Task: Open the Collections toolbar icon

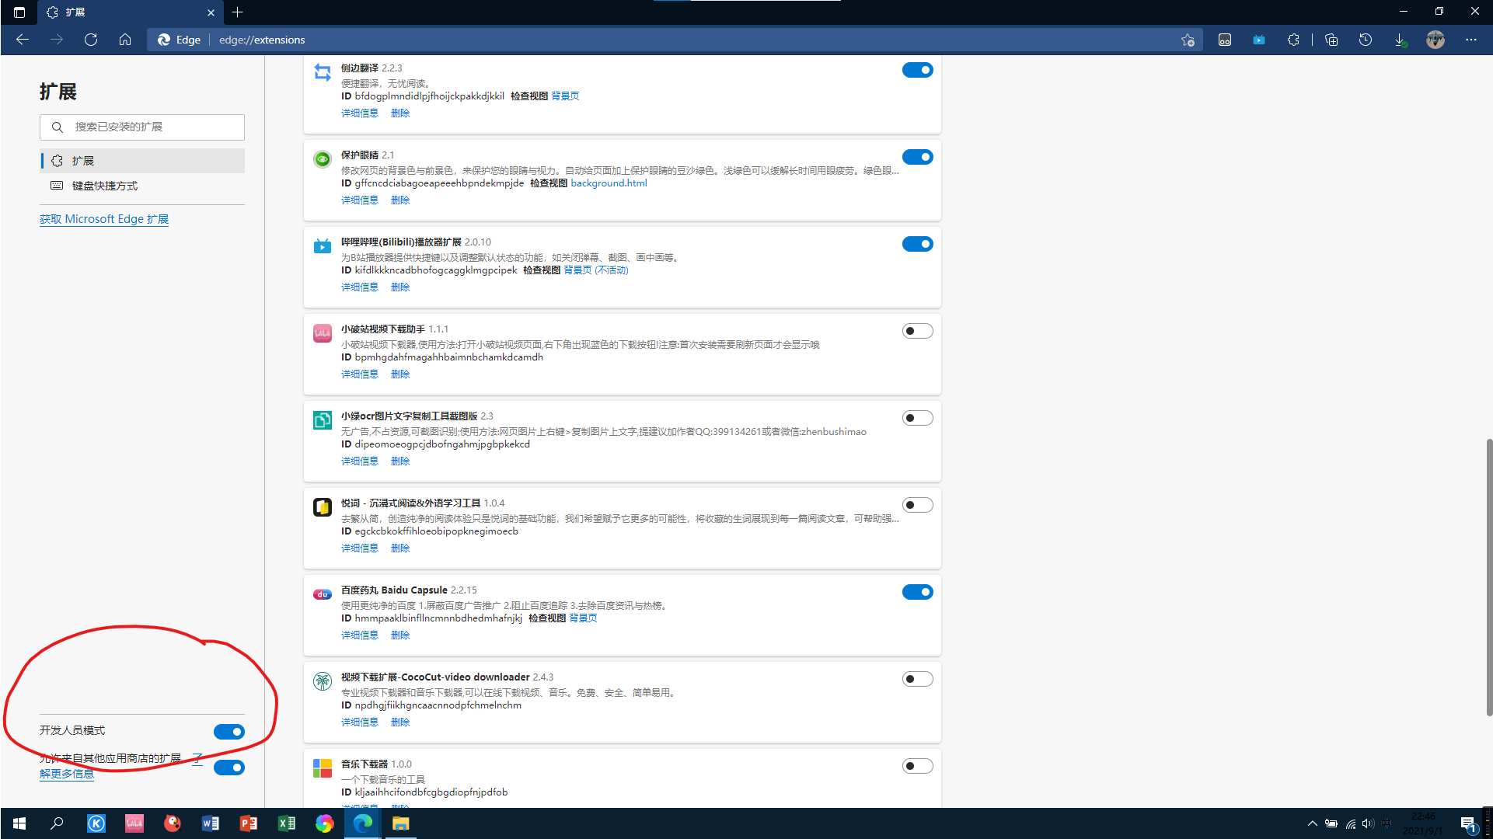Action: coord(1331,40)
